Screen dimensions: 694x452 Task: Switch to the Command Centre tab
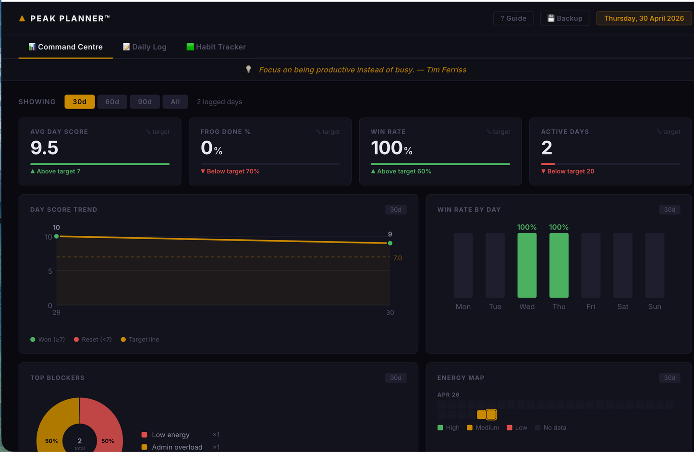tap(65, 47)
